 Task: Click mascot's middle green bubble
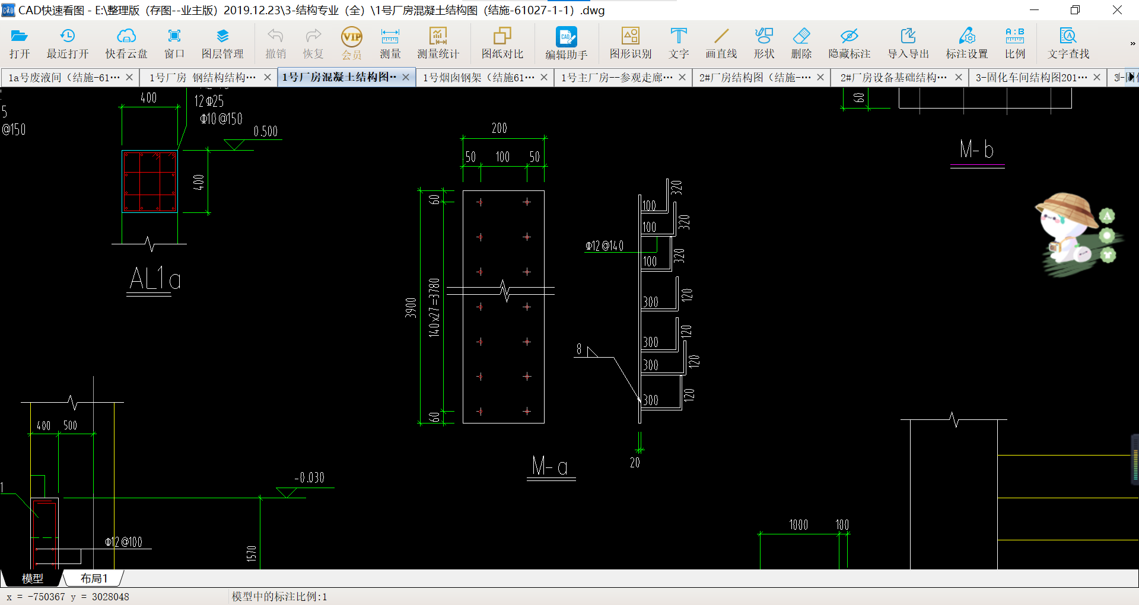(1106, 236)
